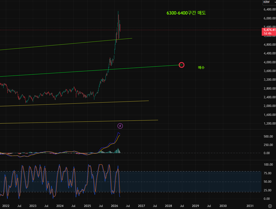Select the upper yellow trend line

(x=69, y=104)
